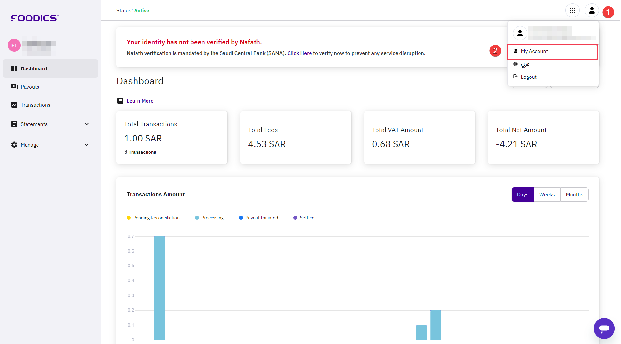The height and width of the screenshot is (344, 621).
Task: Click the Statements label in sidebar
Action: coord(34,124)
